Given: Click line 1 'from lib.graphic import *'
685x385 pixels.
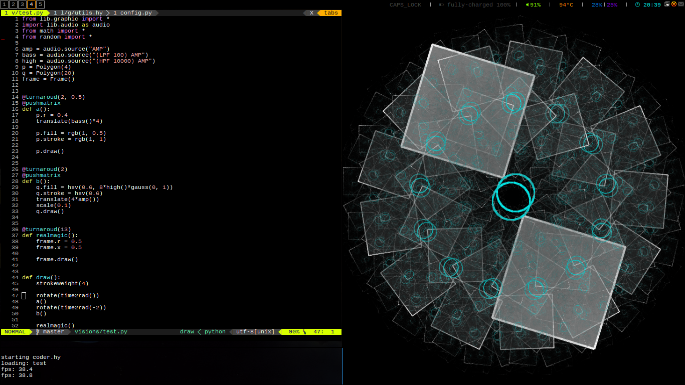Looking at the screenshot, I should point(66,19).
